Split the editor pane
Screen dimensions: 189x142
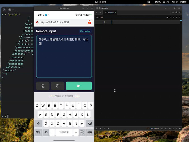tap(176, 12)
